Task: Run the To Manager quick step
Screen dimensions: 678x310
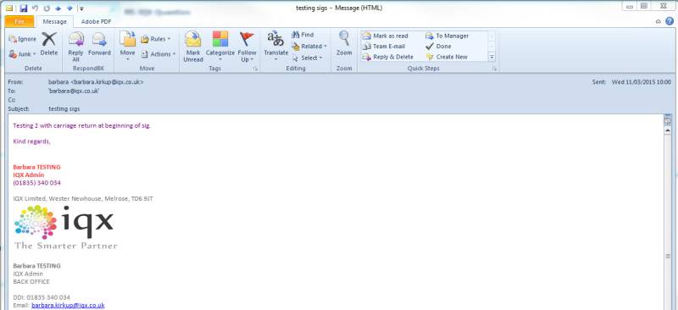Action: click(447, 36)
